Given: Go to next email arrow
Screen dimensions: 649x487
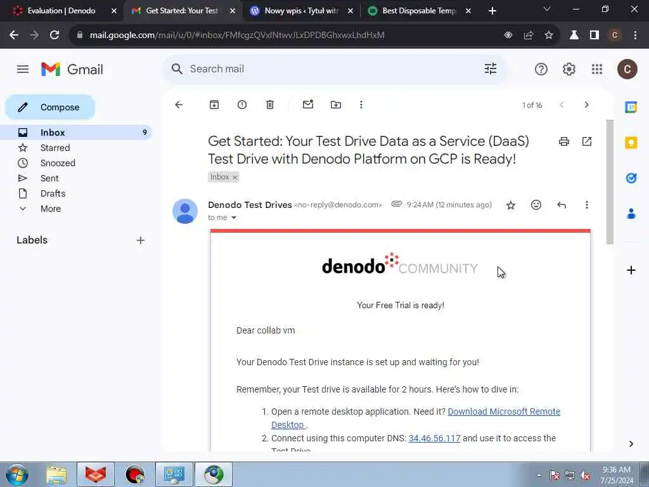Looking at the screenshot, I should (586, 105).
